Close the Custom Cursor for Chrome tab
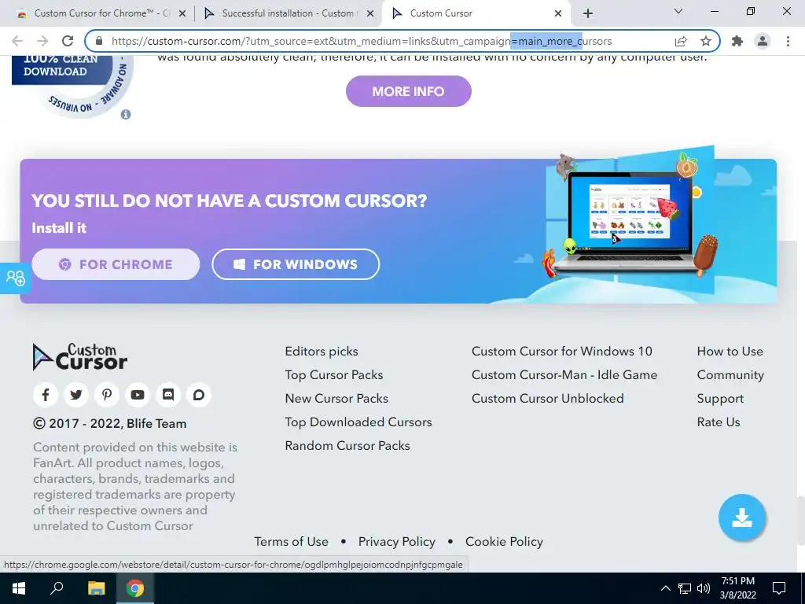Image resolution: width=805 pixels, height=604 pixels. pos(182,13)
